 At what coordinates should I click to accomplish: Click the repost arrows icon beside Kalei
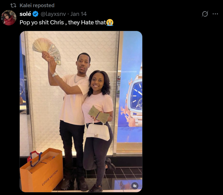[x=13, y=5]
